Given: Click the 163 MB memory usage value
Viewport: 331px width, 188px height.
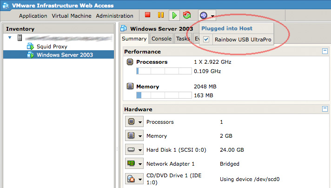Looking at the screenshot, I should 204,95.
